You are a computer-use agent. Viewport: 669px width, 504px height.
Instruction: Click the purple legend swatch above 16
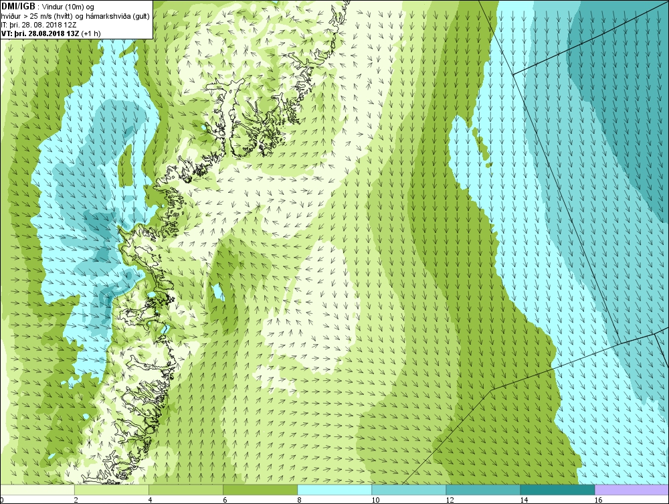(x=632, y=490)
